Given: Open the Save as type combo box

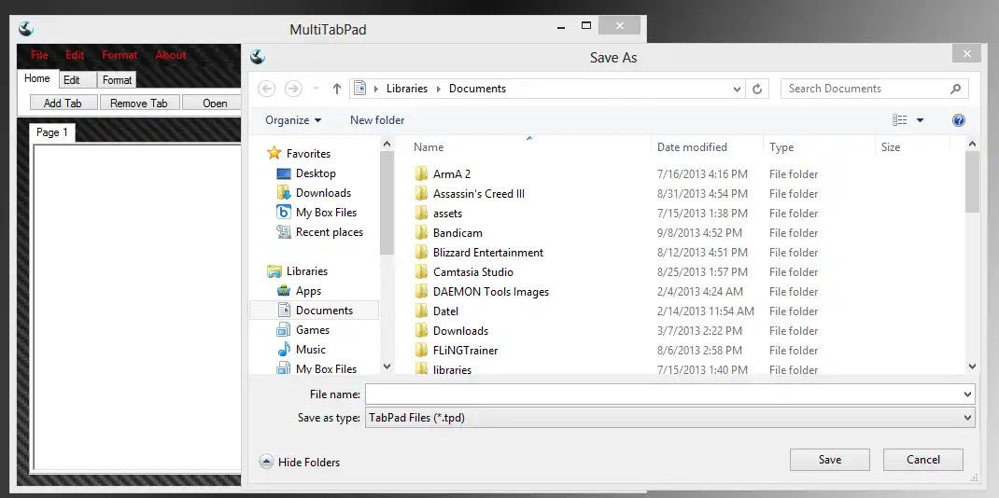Looking at the screenshot, I should coord(669,418).
